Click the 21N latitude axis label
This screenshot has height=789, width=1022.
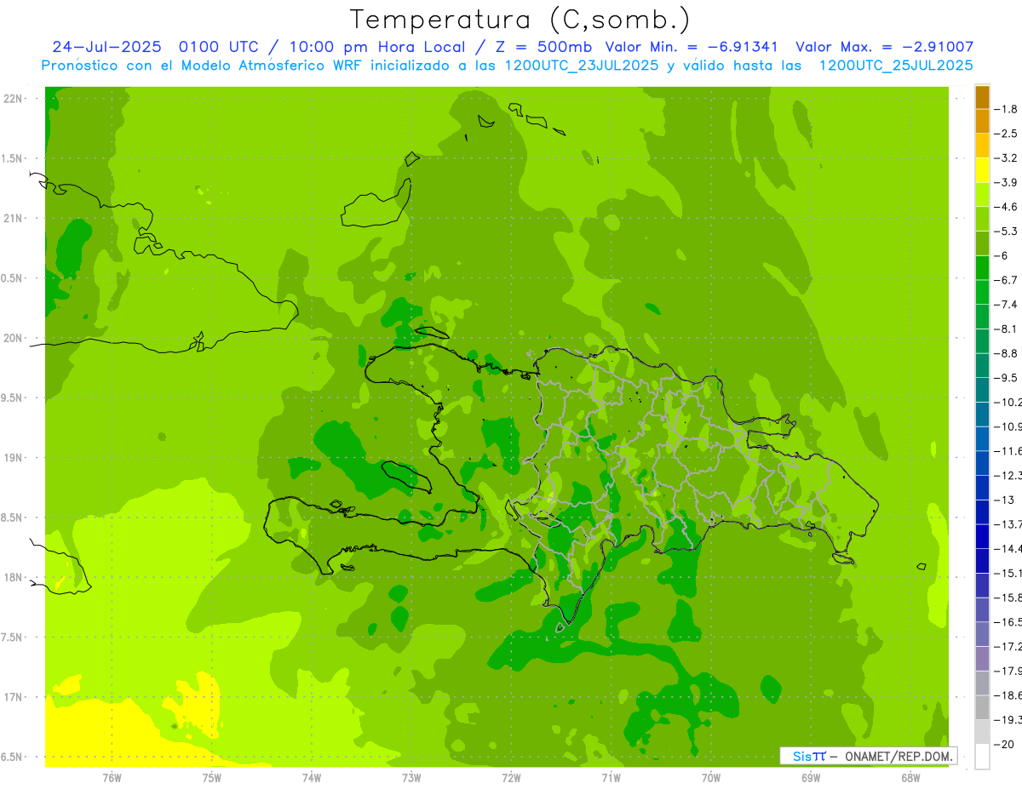click(x=13, y=219)
